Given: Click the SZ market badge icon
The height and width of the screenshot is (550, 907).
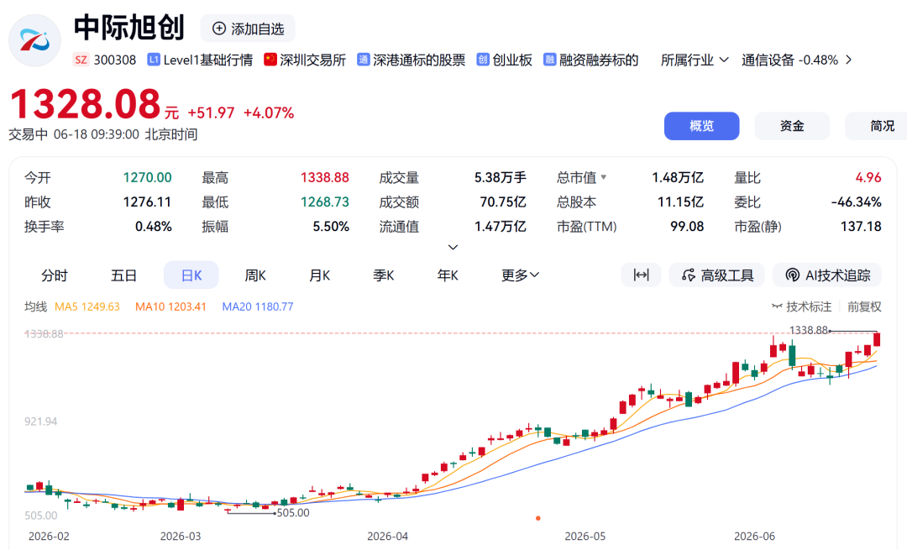Looking at the screenshot, I should (x=81, y=60).
